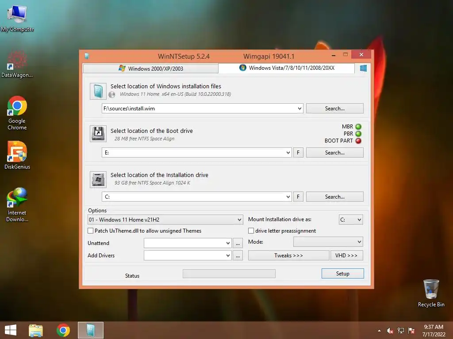The height and width of the screenshot is (339, 453).
Task: Click the Installation drive disk icon
Action: (x=98, y=180)
